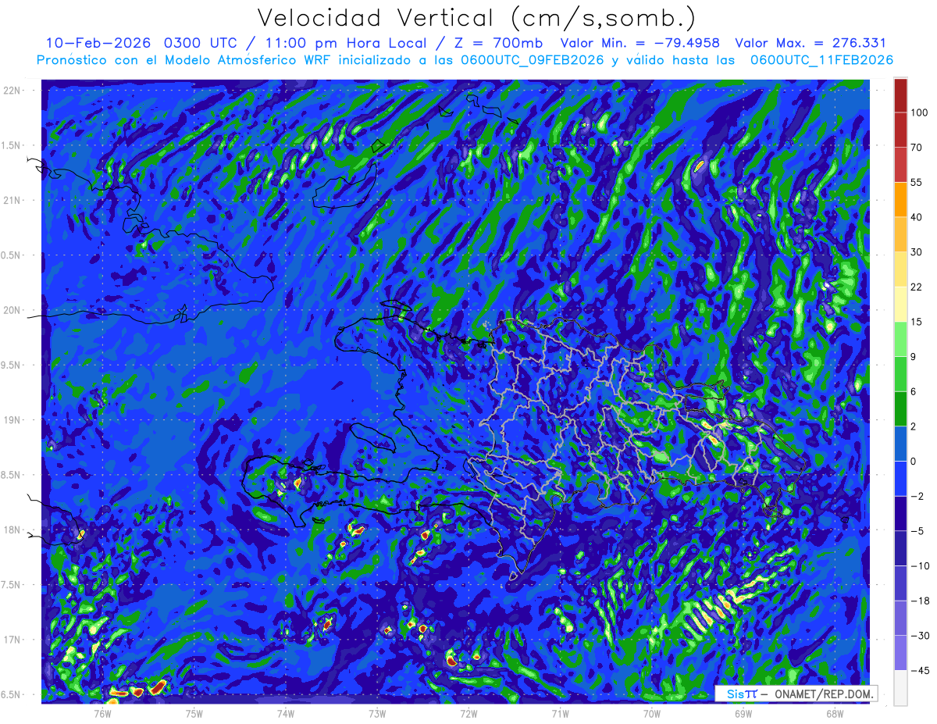937x724 pixels.
Task: Click the "72W" longitude label
Action: [468, 713]
